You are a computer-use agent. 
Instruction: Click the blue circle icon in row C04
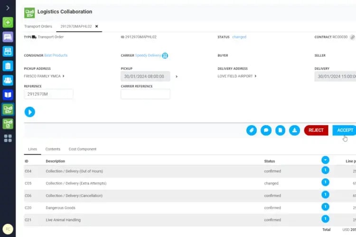(325, 170)
